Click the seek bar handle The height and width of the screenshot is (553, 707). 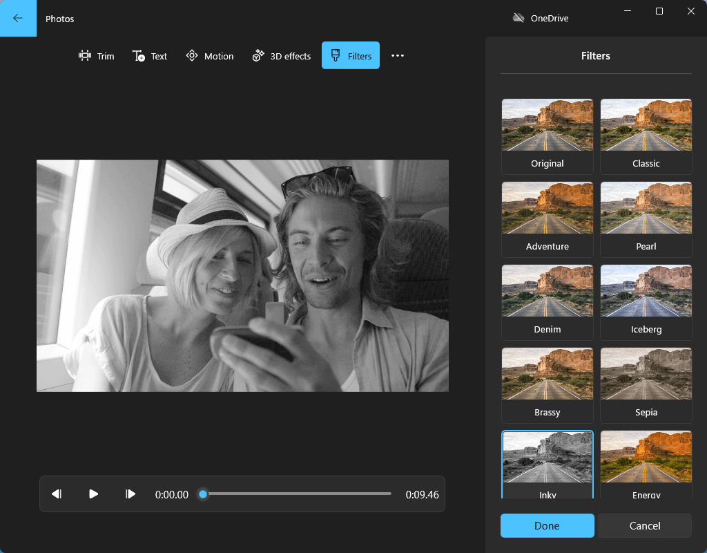pyautogui.click(x=203, y=494)
